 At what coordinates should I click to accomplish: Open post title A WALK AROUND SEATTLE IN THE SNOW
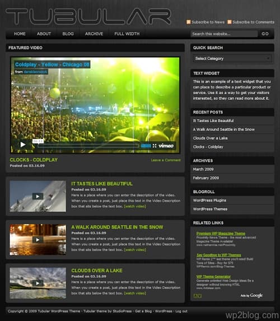[x=117, y=227]
